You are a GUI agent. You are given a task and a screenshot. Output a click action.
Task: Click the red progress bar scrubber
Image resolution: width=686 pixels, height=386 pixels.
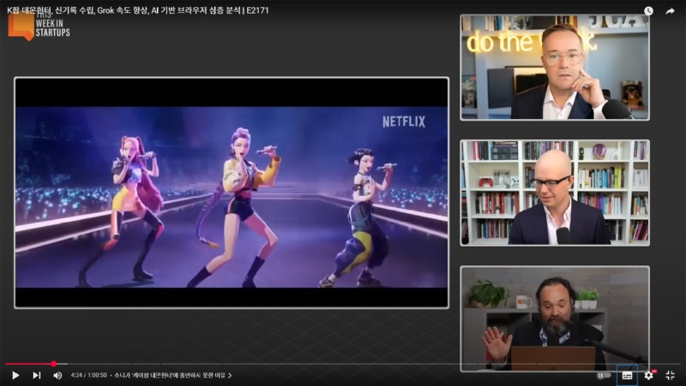coord(53,364)
